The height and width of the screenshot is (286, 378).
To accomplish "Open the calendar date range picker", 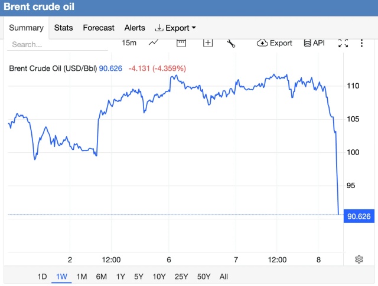I will pyautogui.click(x=181, y=42).
